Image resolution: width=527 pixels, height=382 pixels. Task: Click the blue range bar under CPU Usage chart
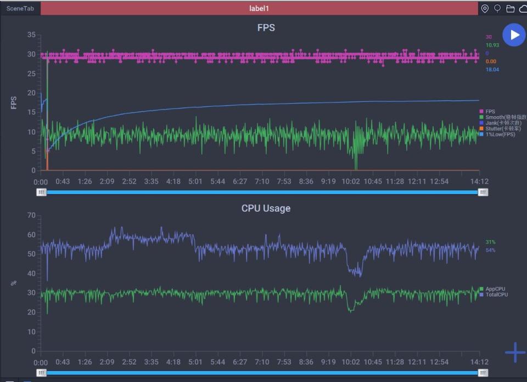262,373
